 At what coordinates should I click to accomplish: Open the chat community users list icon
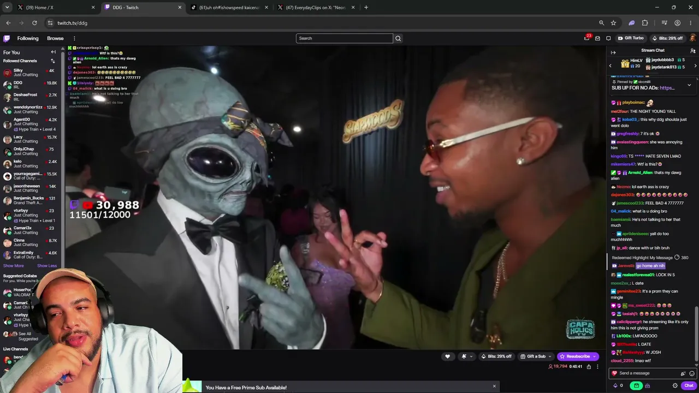coord(692,51)
